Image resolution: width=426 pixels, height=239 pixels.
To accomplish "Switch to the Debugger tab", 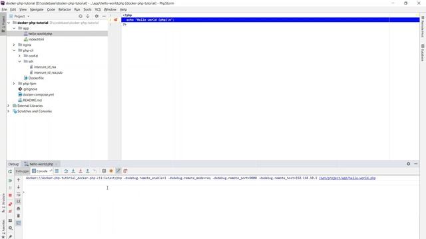I will click(x=22, y=171).
